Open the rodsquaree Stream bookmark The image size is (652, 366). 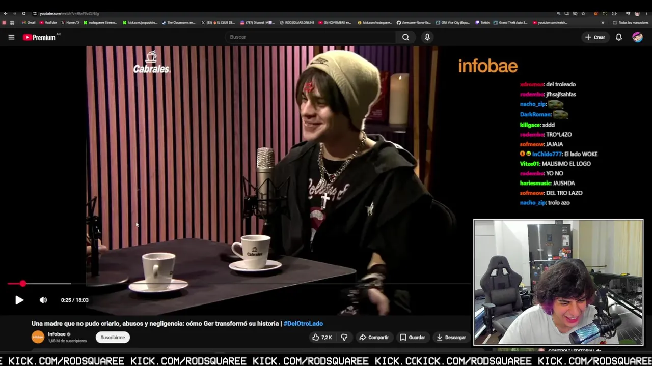point(100,23)
